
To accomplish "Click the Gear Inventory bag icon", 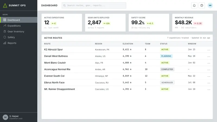I will (5, 31).
